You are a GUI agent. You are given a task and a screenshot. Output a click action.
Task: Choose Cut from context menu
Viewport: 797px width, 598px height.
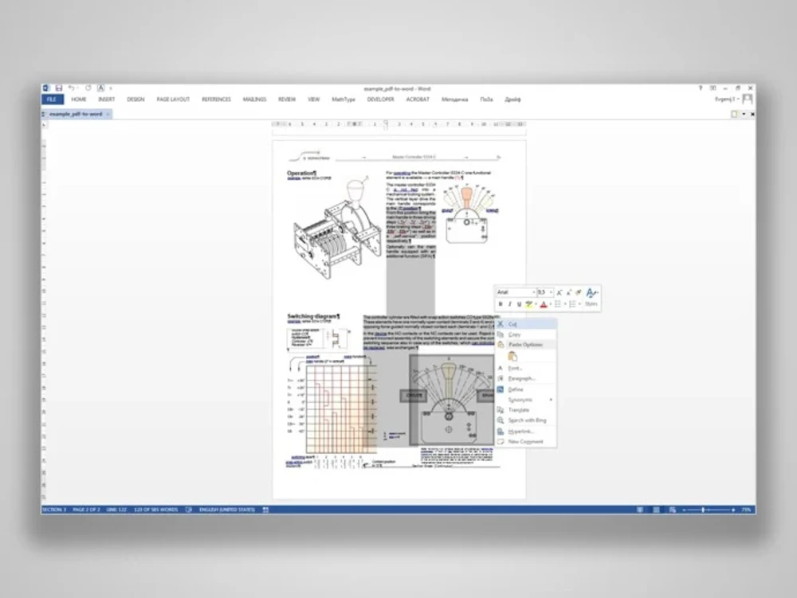525,324
